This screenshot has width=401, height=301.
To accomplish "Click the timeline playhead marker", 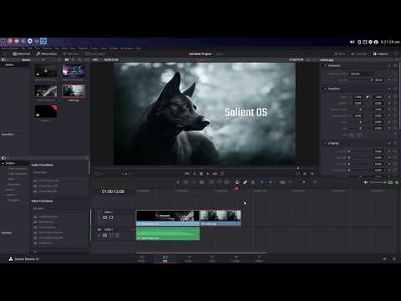I will [x=236, y=189].
